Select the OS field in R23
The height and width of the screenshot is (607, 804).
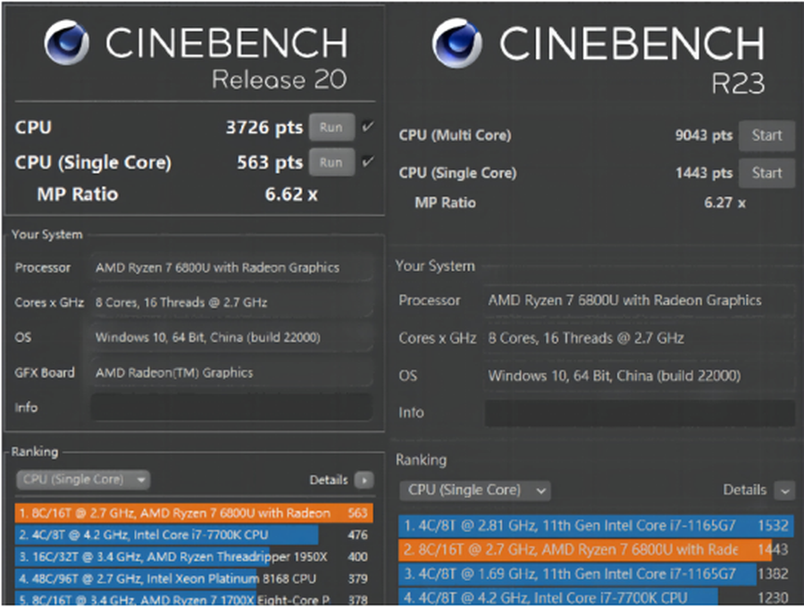[x=640, y=376]
